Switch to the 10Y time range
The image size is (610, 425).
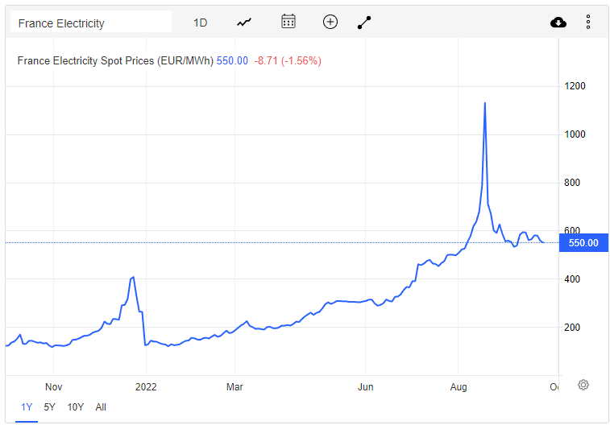76,407
